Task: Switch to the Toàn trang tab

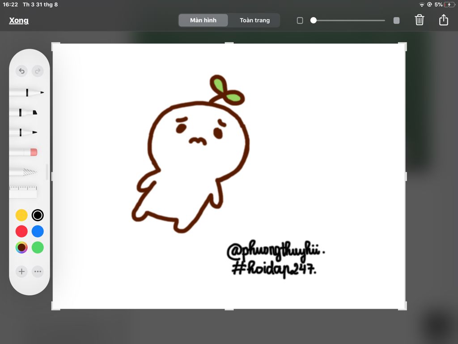Action: [254, 20]
